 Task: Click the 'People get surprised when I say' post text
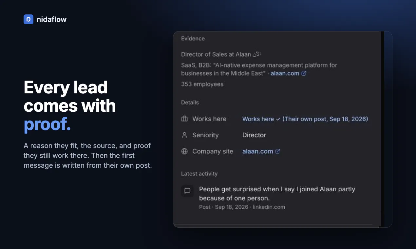click(x=277, y=194)
